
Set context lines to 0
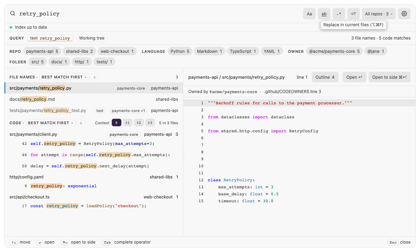coord(117,123)
